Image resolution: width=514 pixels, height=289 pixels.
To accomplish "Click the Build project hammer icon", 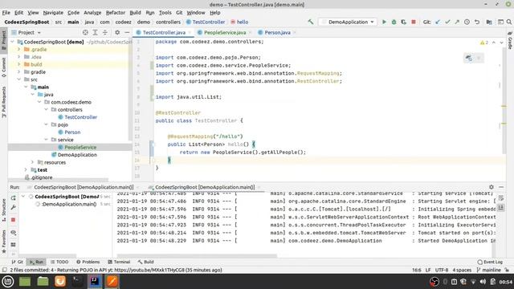I will click(x=311, y=22).
